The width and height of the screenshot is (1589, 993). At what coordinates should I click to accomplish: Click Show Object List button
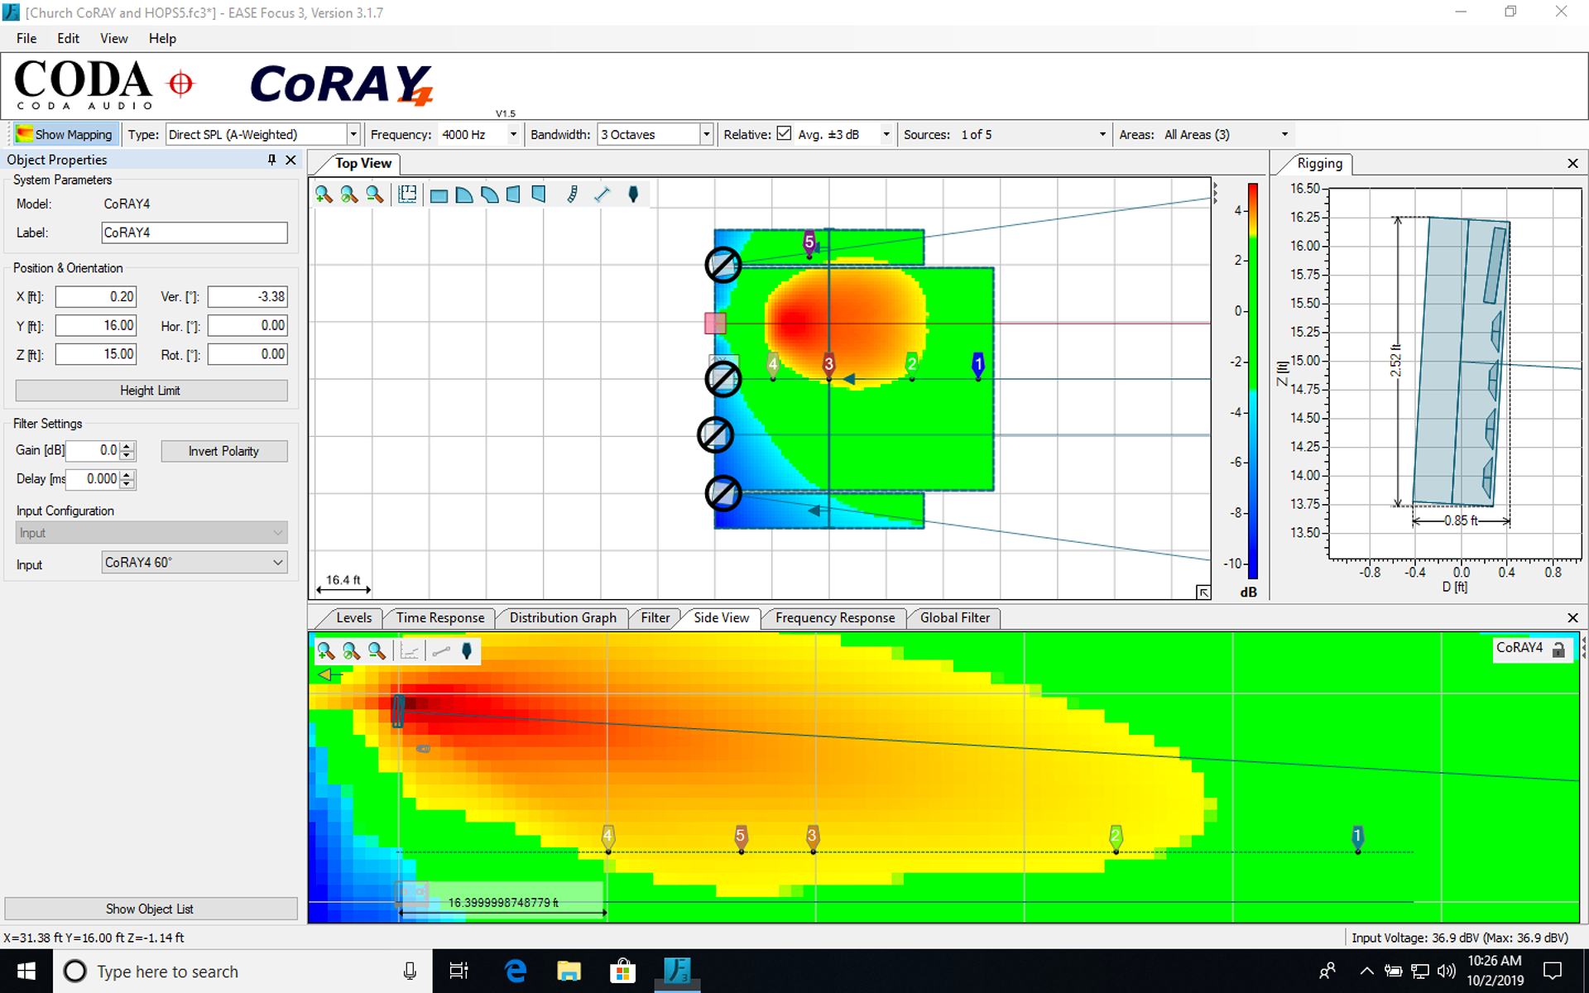coord(151,909)
